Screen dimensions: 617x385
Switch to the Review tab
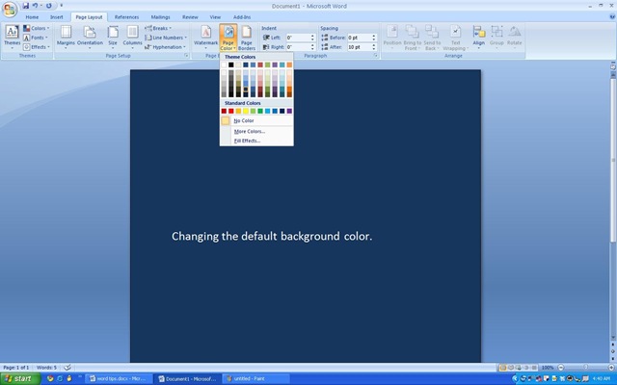point(190,17)
